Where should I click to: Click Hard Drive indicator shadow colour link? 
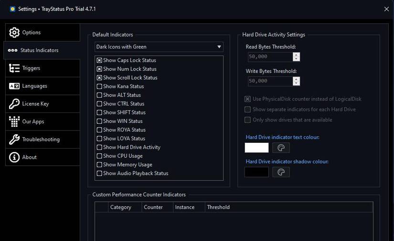pos(287,161)
